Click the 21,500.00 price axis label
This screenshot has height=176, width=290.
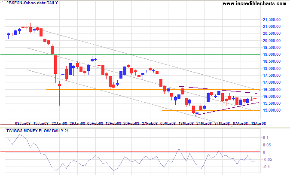[x=272, y=20]
